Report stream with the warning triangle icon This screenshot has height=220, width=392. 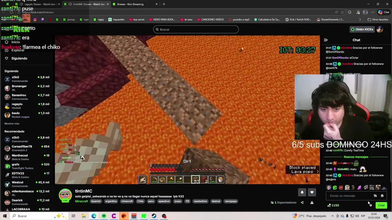312,203
